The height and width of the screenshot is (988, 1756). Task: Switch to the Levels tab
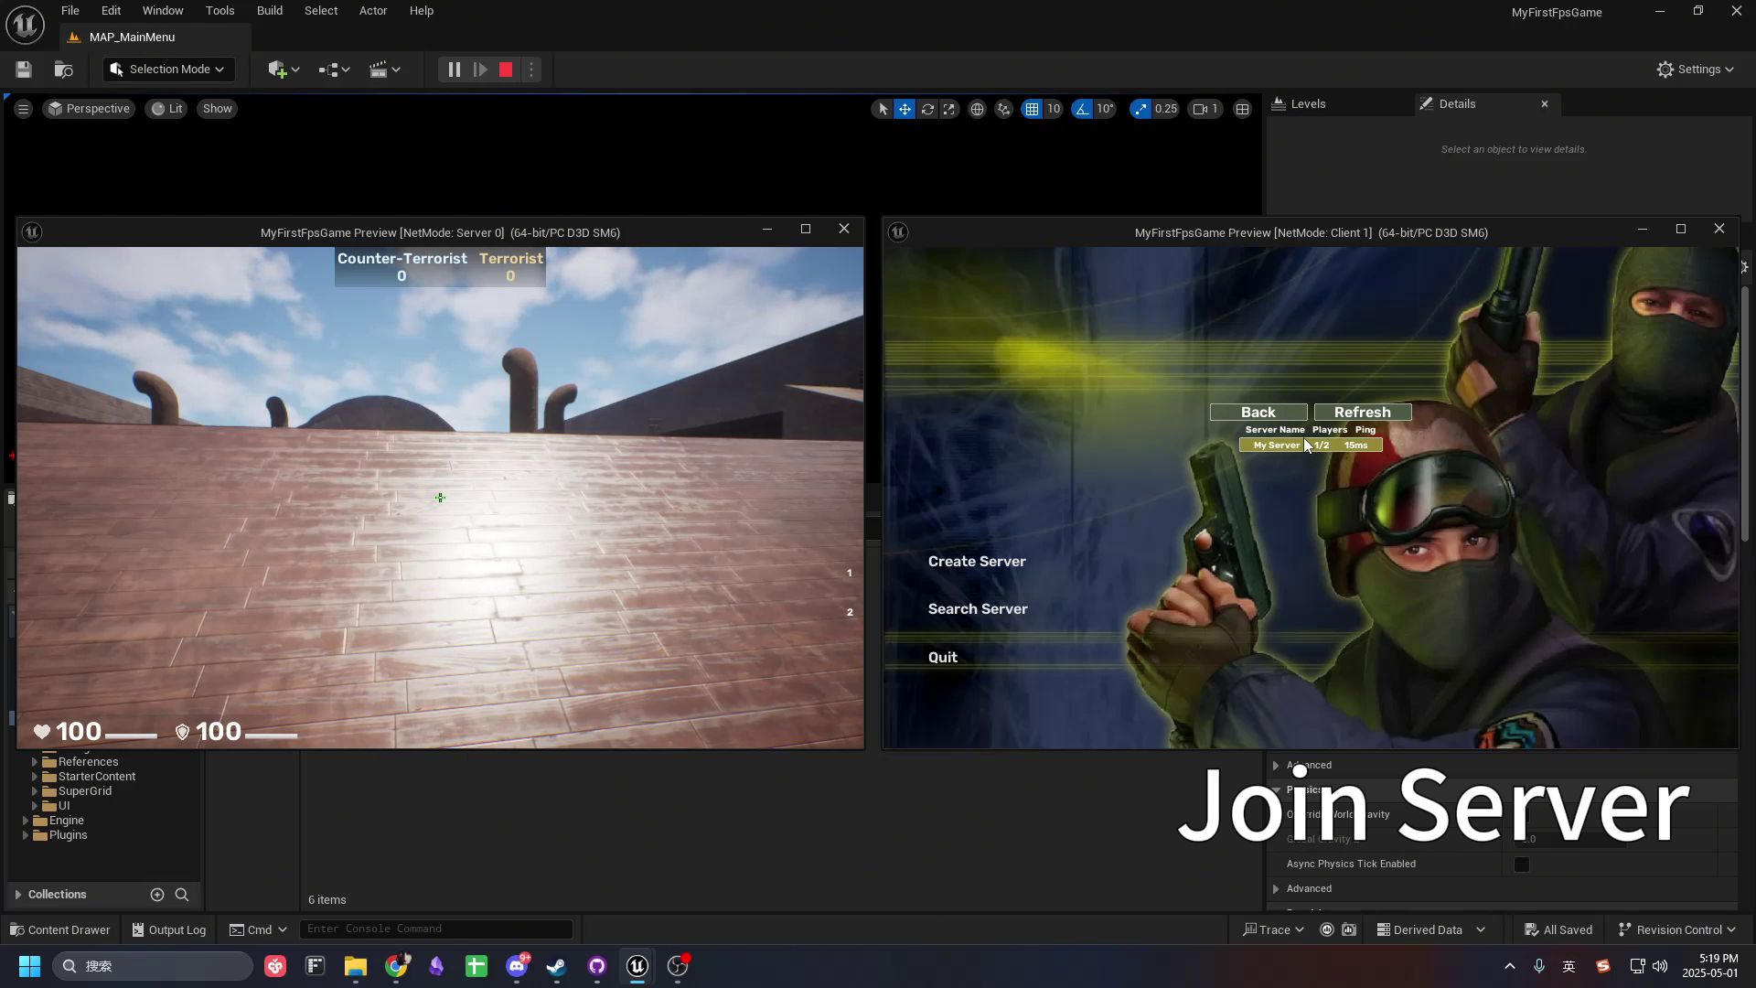[1308, 104]
